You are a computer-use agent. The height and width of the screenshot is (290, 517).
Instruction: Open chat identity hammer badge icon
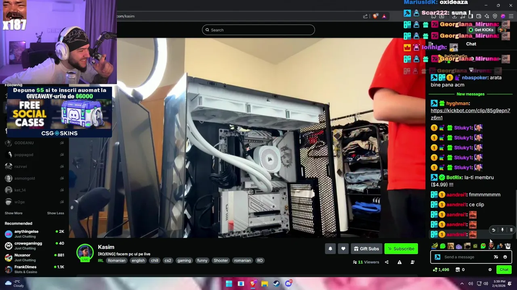(x=437, y=257)
